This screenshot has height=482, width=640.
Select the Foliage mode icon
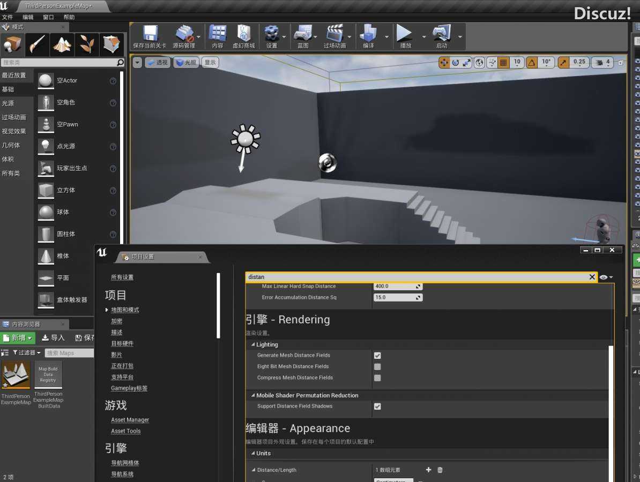coord(86,44)
